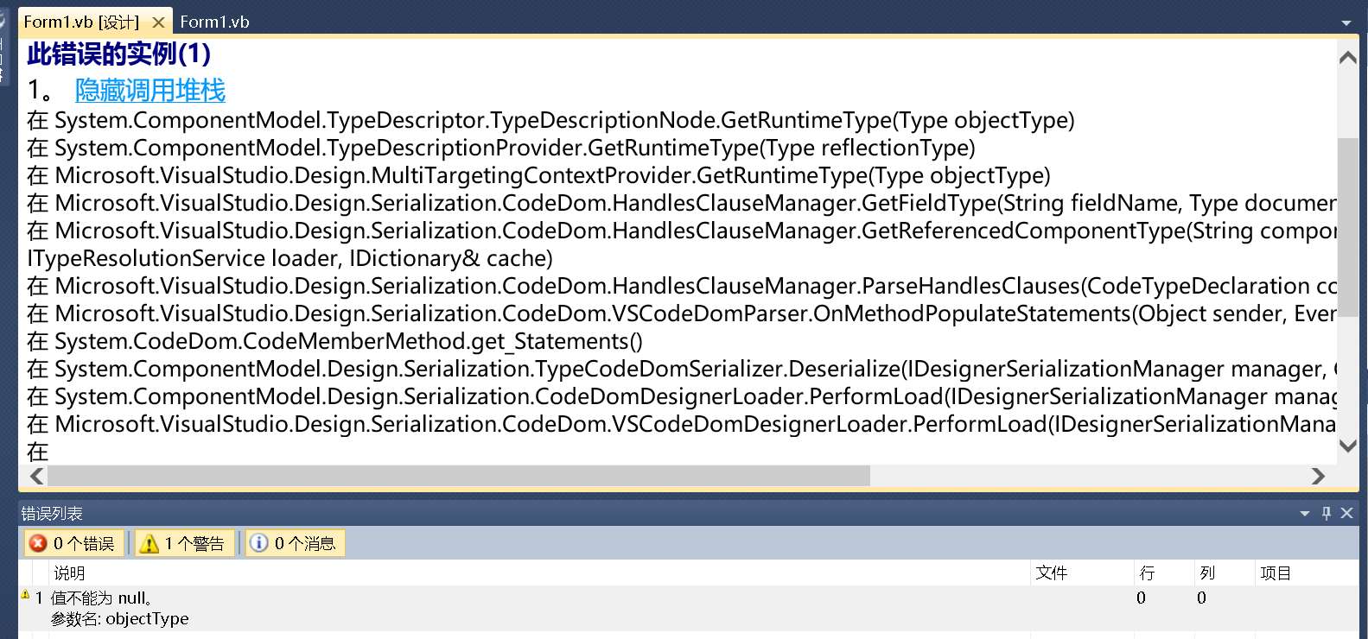The image size is (1368, 639).
Task: Click the vertical scrollbar down arrow
Action: [1347, 446]
